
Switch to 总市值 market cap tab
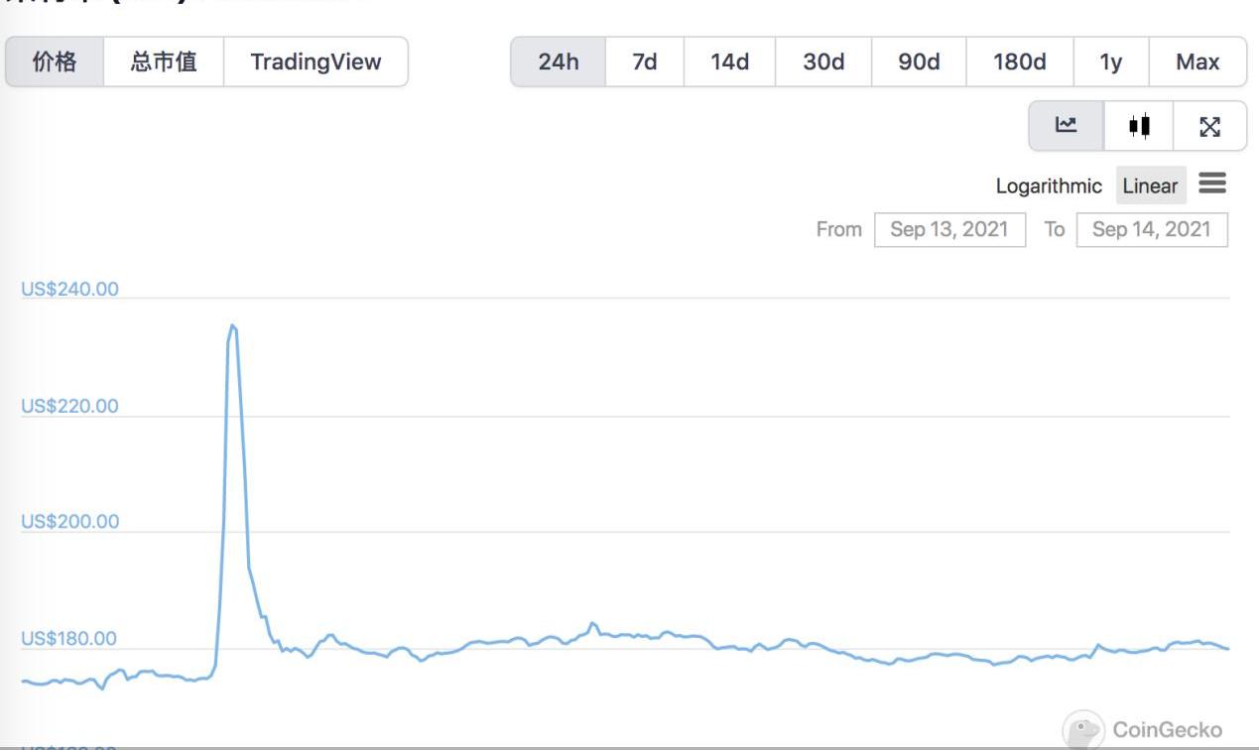coord(164,62)
